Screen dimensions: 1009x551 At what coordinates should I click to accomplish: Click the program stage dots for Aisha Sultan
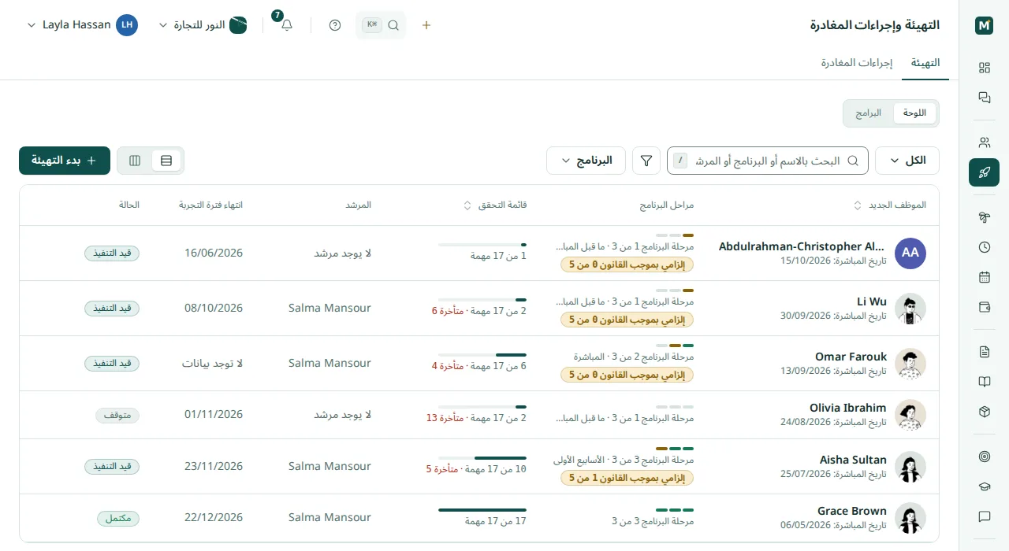675,448
